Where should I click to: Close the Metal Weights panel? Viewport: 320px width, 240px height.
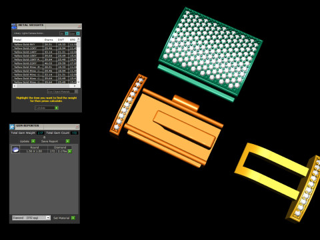pos(79,26)
